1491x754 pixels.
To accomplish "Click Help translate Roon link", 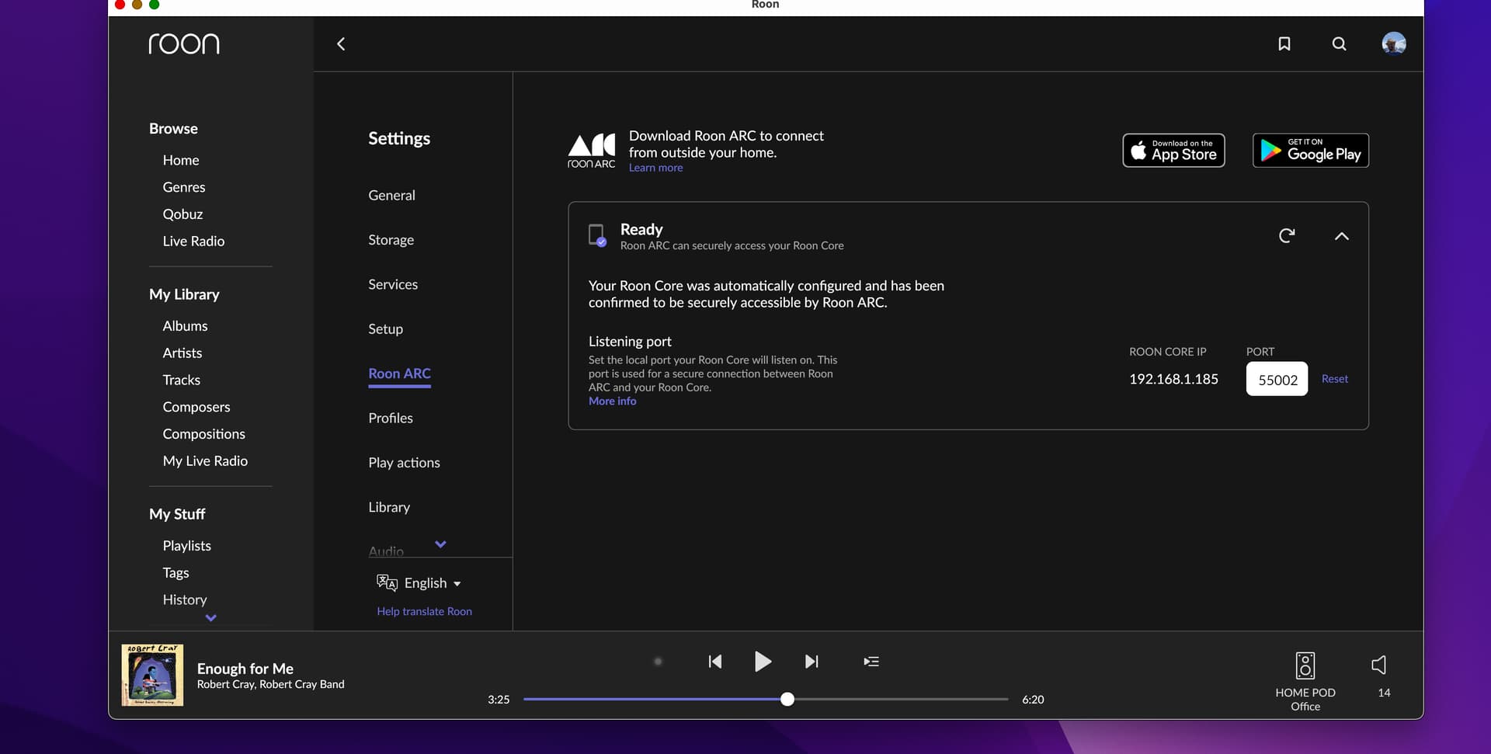I will (x=424, y=611).
